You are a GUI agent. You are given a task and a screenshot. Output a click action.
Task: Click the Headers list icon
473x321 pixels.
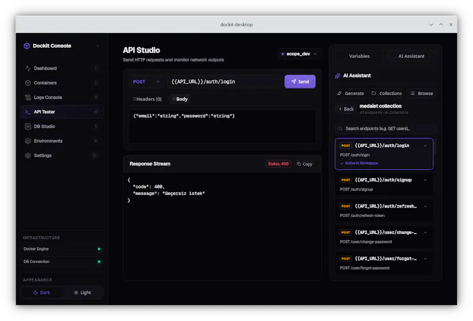tap(134, 99)
